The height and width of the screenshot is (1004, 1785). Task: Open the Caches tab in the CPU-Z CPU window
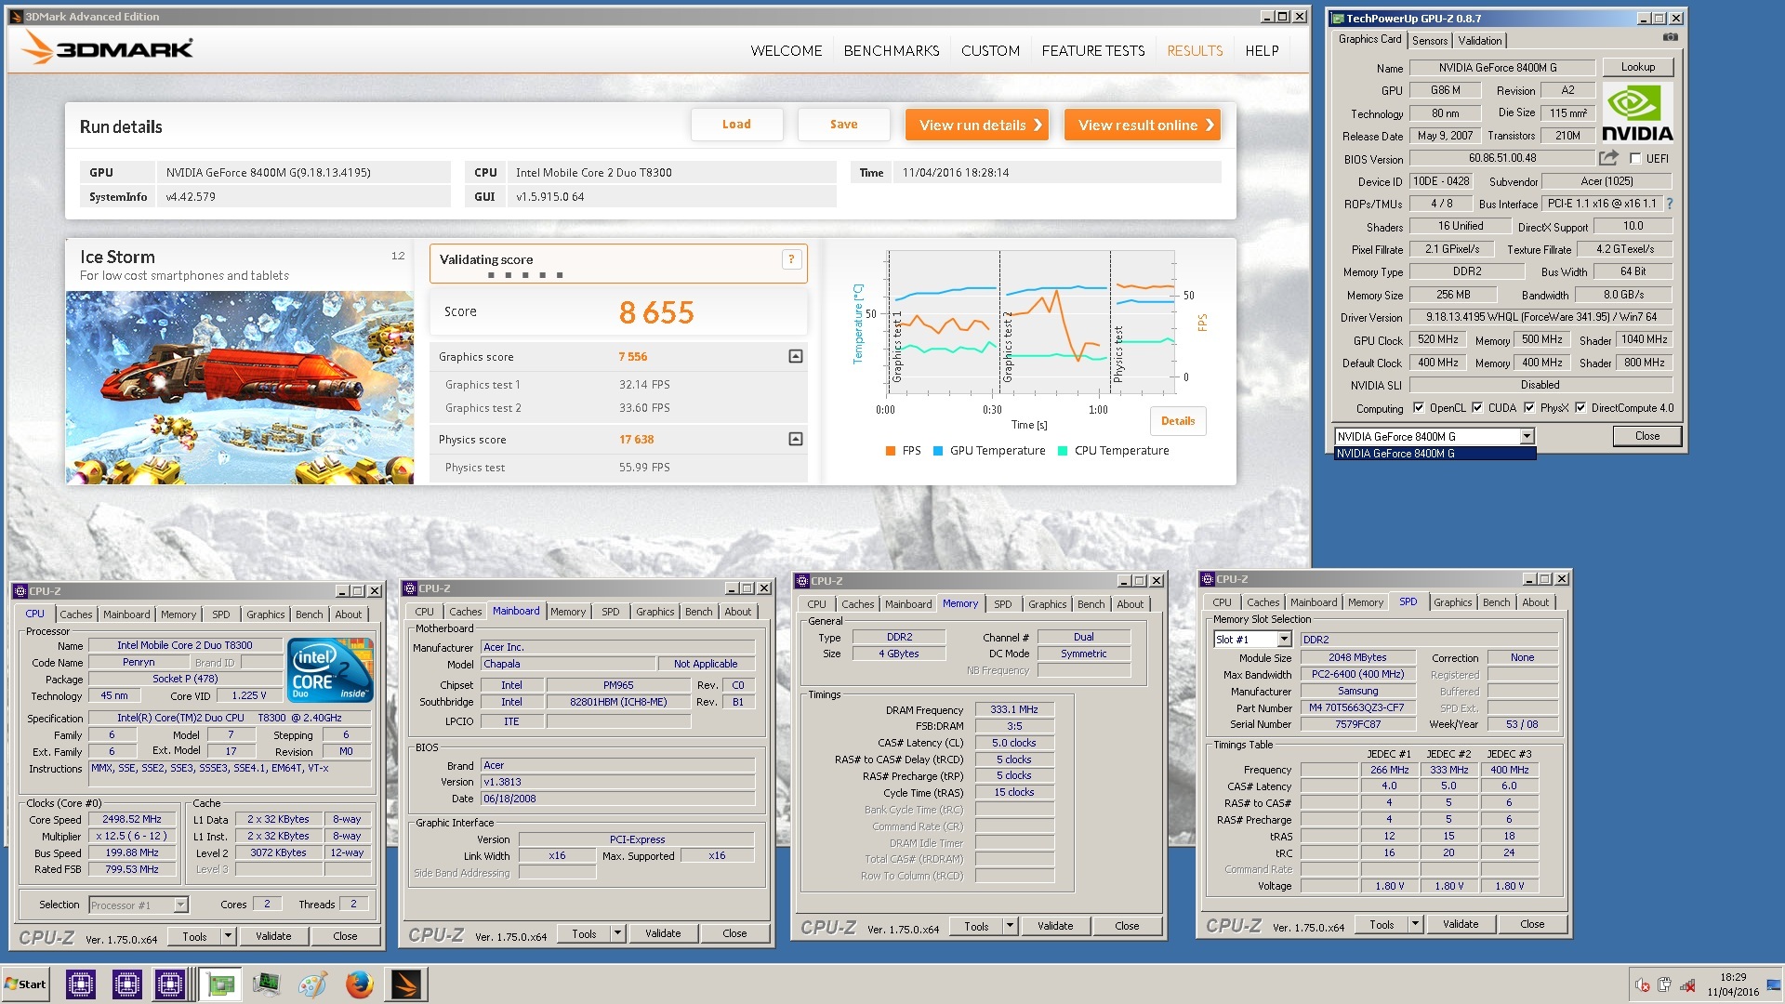pos(76,614)
